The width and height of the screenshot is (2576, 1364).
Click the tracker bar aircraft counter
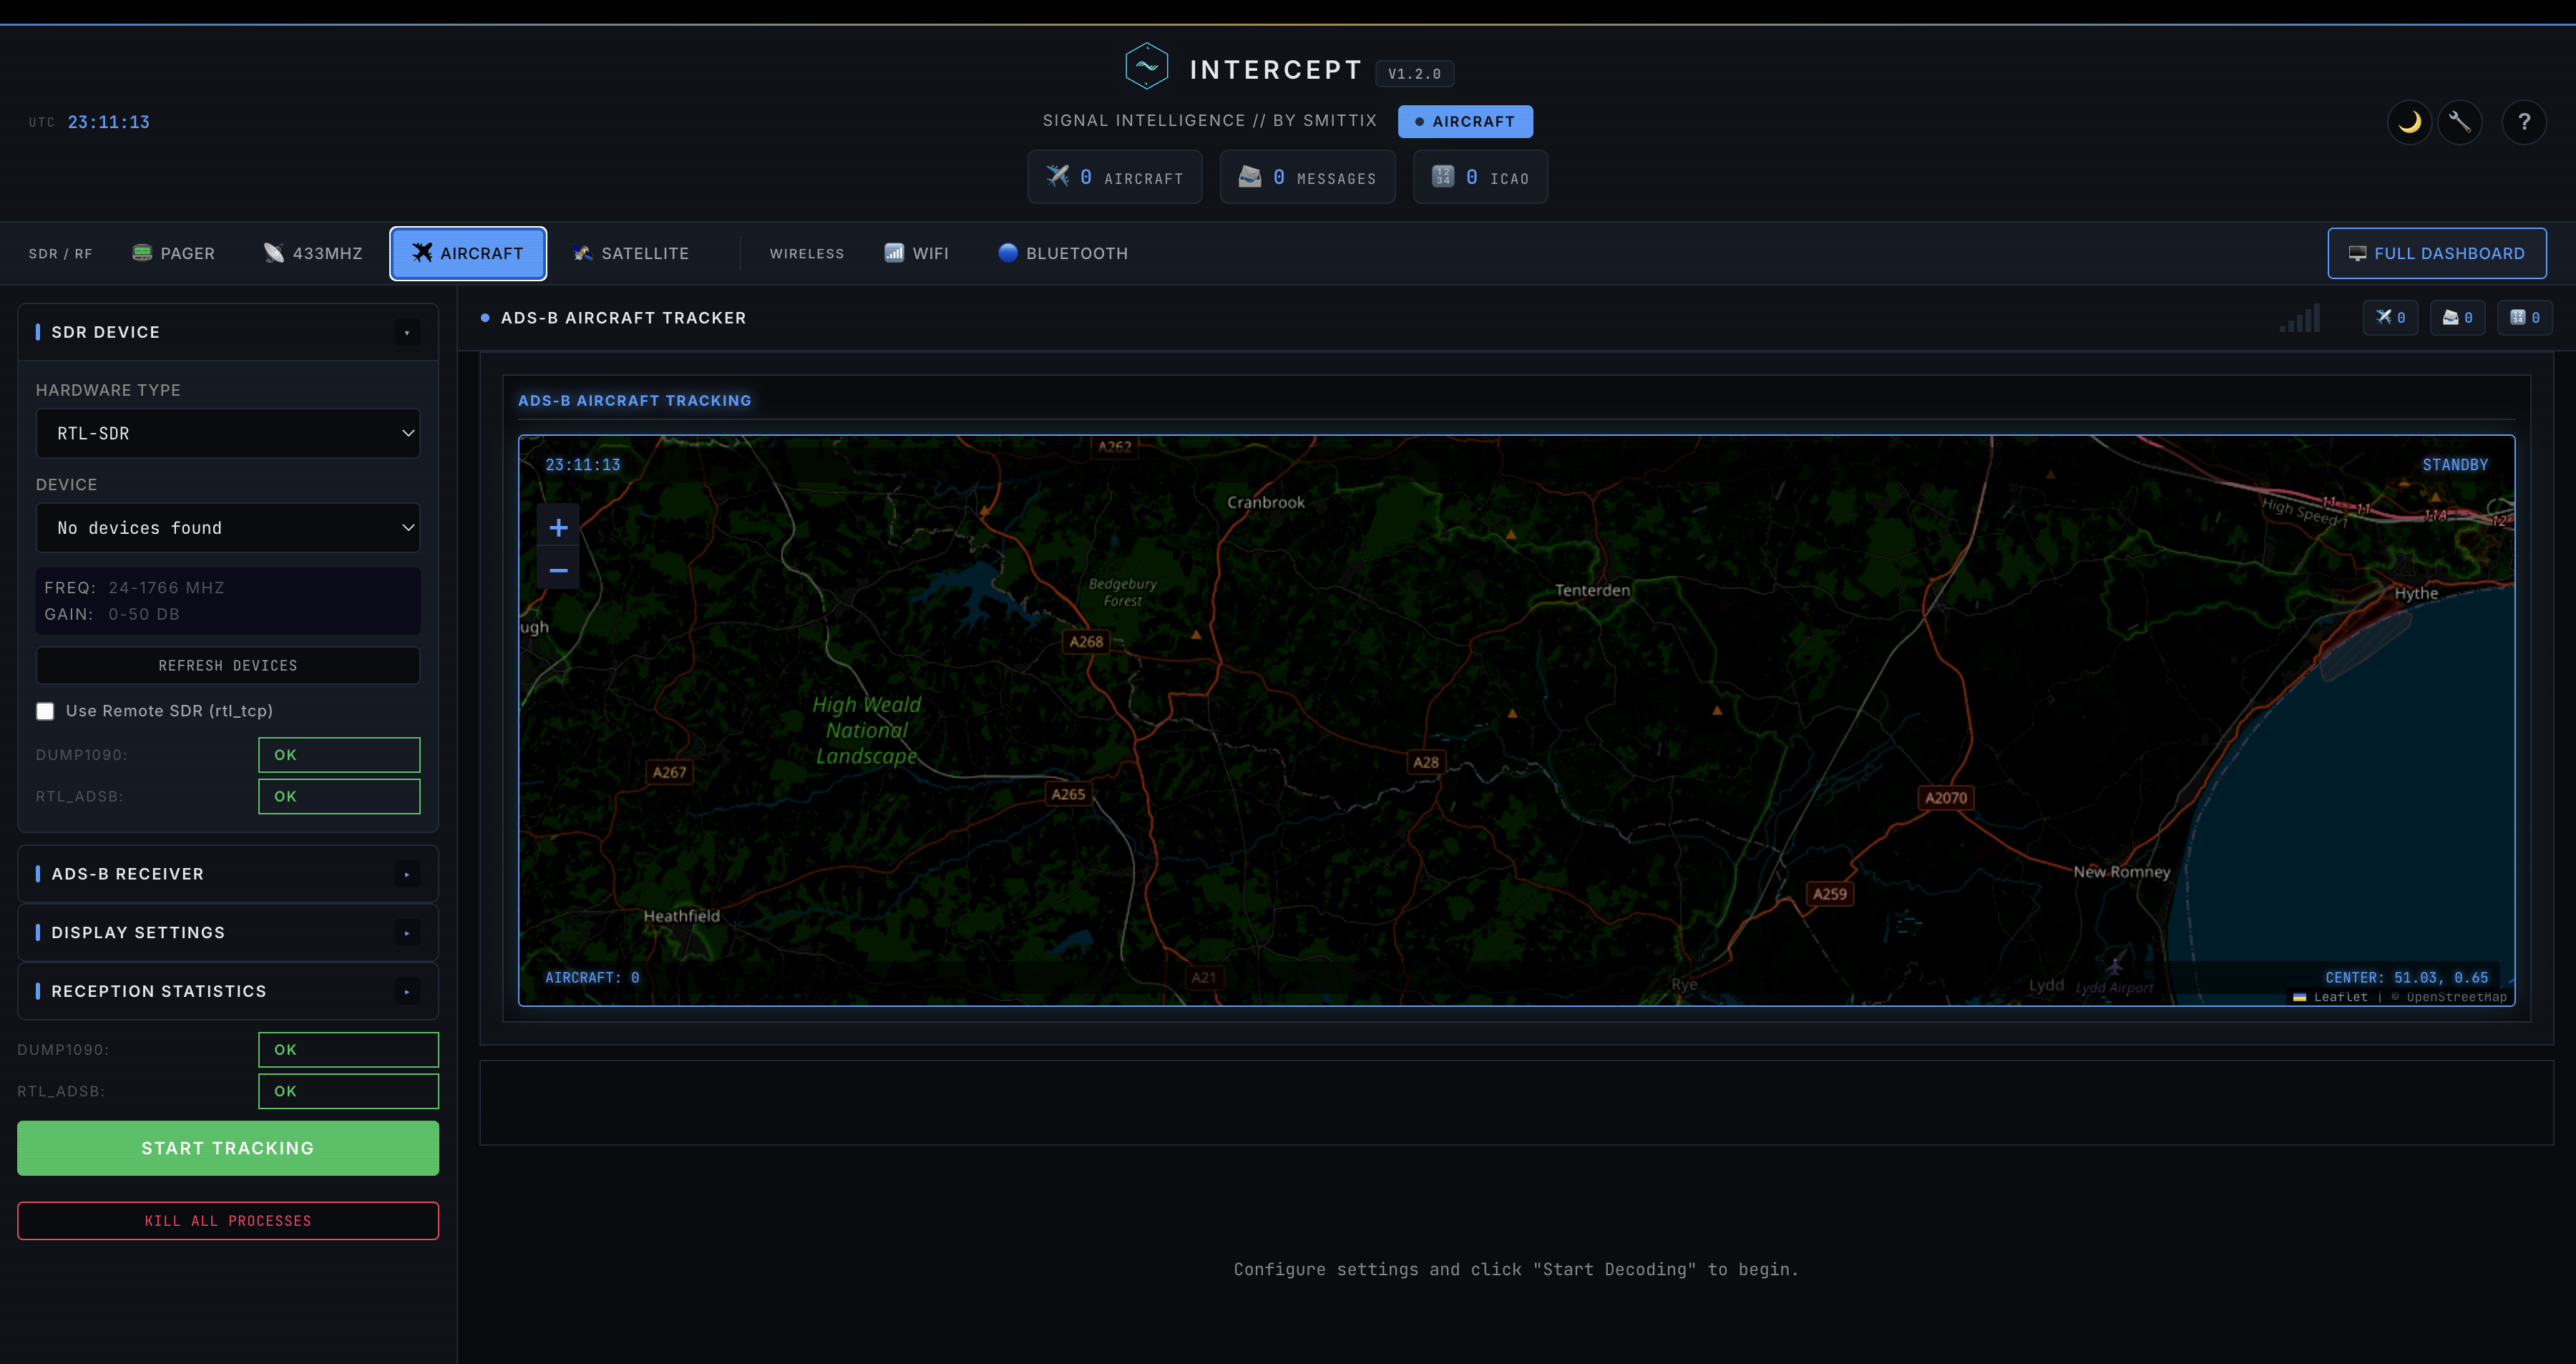[x=2390, y=318]
